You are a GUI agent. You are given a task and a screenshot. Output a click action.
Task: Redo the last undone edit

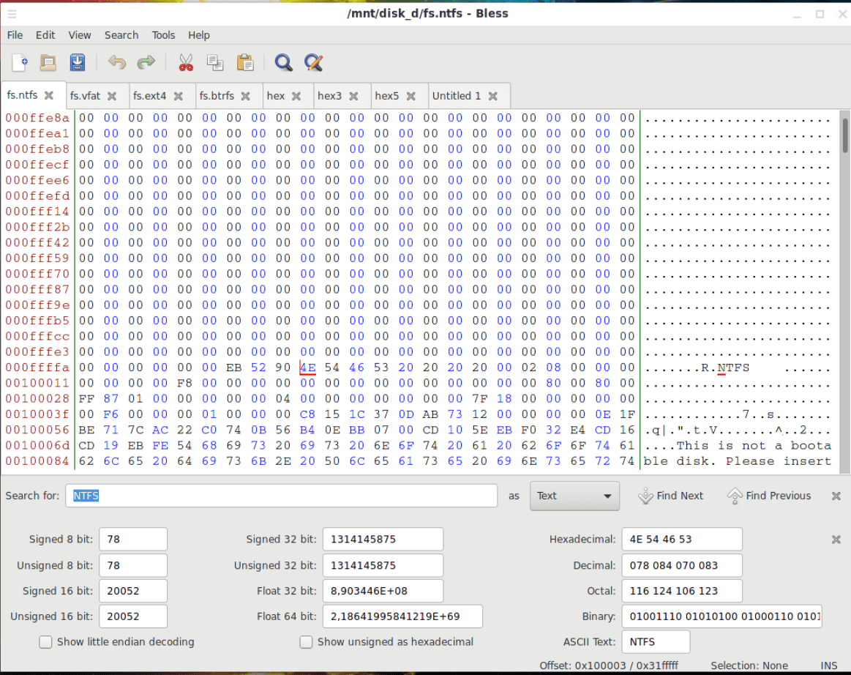(146, 62)
